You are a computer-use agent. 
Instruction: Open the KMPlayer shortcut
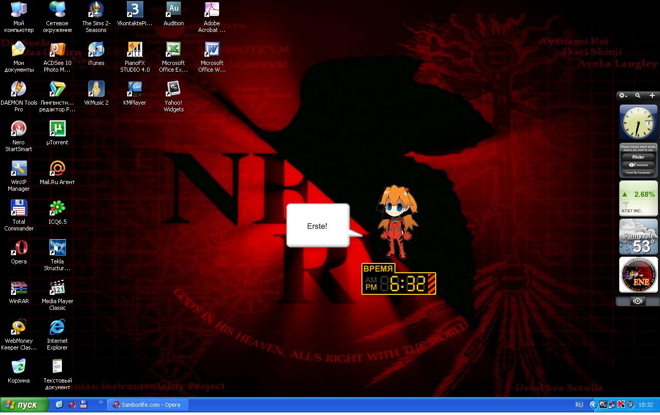tap(135, 94)
